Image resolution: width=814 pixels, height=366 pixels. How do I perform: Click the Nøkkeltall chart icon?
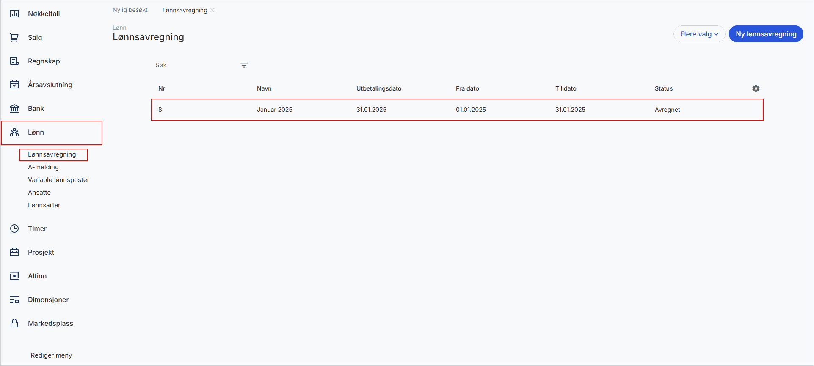[x=14, y=14]
